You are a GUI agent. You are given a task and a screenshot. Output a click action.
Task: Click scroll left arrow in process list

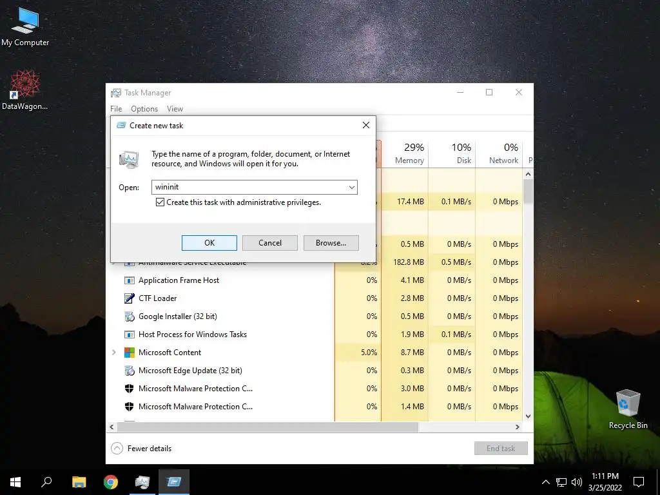[112, 427]
